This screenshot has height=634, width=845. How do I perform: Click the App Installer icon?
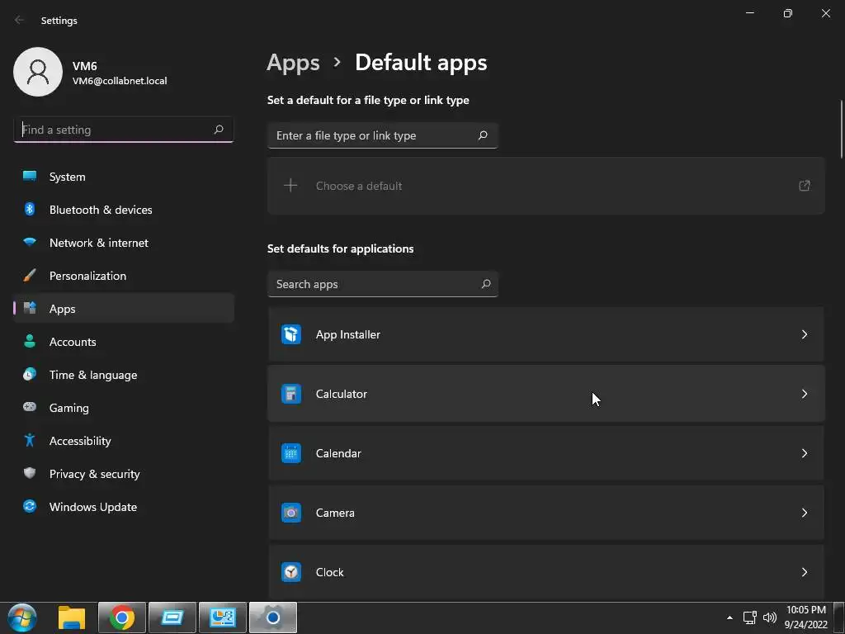pos(291,334)
